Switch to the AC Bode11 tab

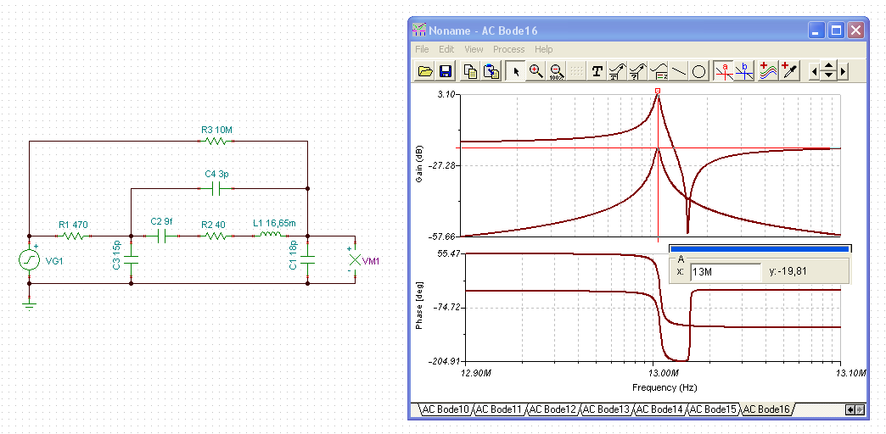point(499,409)
